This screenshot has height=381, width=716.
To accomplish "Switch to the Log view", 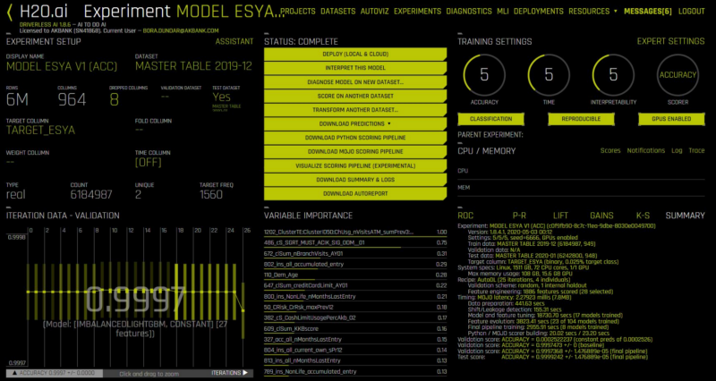I will (x=677, y=150).
